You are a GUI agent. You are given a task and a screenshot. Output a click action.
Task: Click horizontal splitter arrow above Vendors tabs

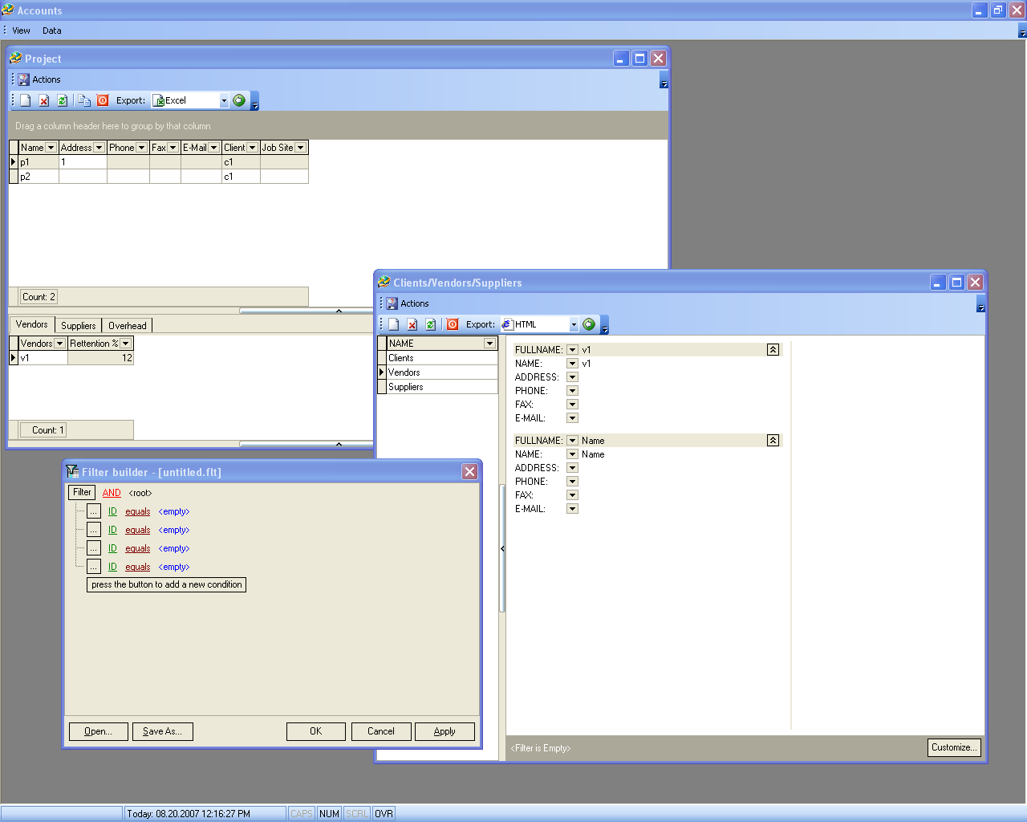click(x=339, y=311)
